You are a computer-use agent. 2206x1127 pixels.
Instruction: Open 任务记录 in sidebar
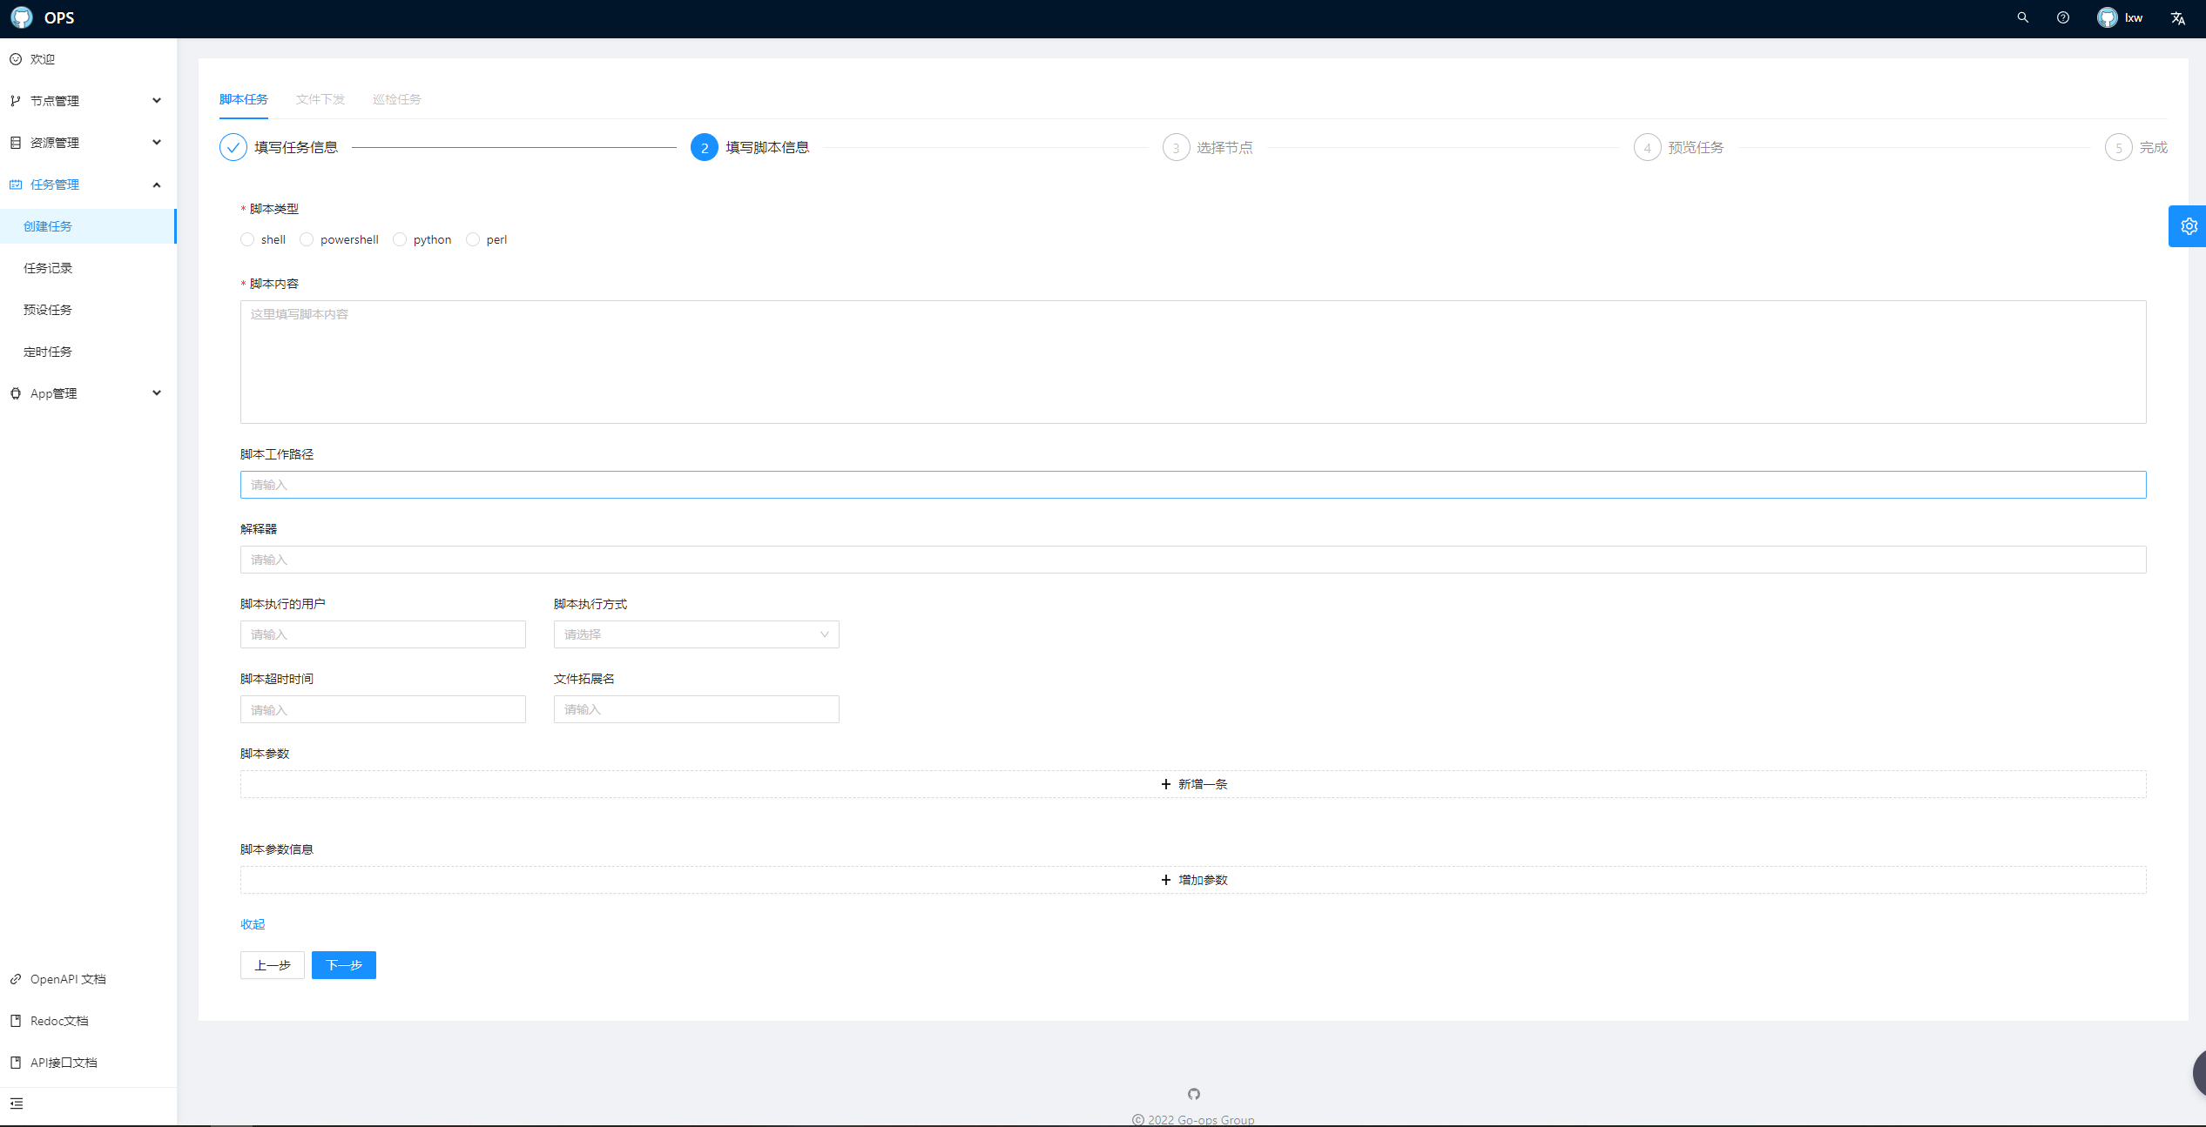coord(48,268)
